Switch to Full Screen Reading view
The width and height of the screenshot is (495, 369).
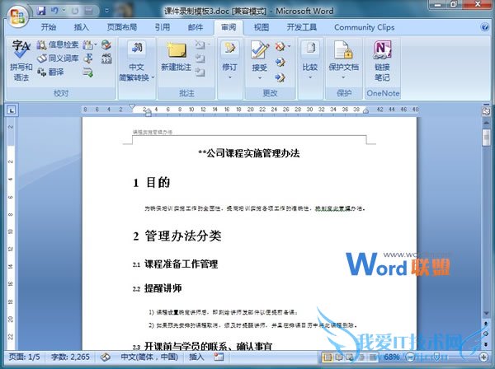pos(339,357)
